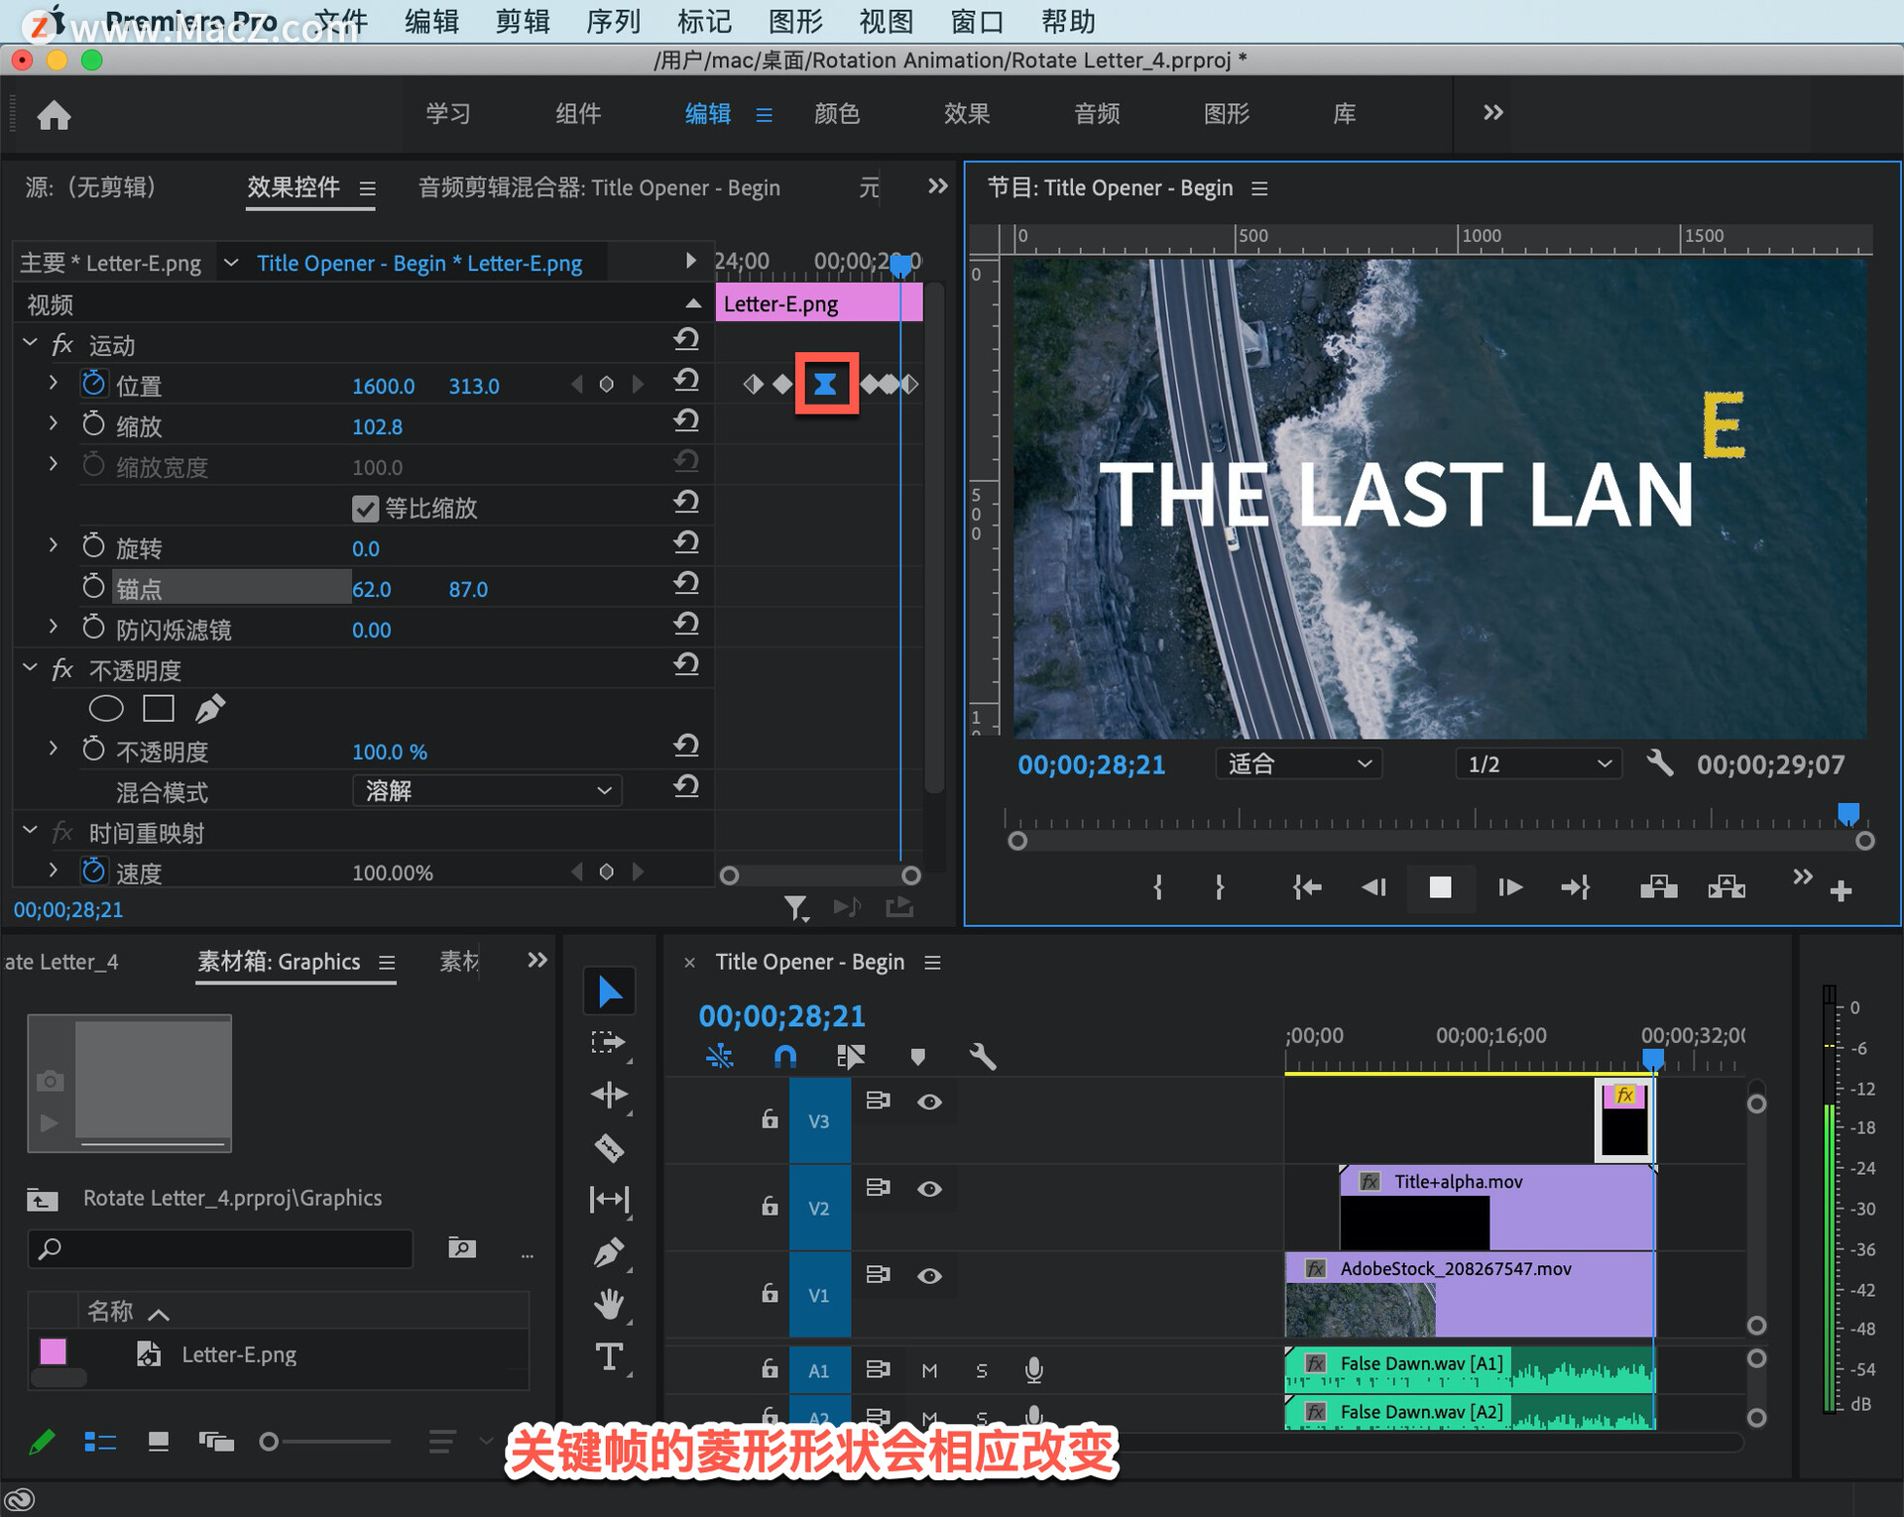Screen dimensions: 1904x1517
Task: Expand the Position (位置) property
Action: tap(54, 383)
